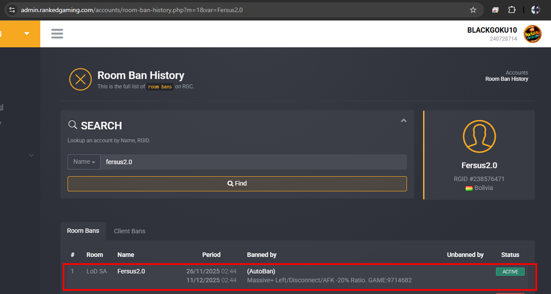This screenshot has height=294, width=551.
Task: Click the browser address bar URL
Action: pos(132,10)
